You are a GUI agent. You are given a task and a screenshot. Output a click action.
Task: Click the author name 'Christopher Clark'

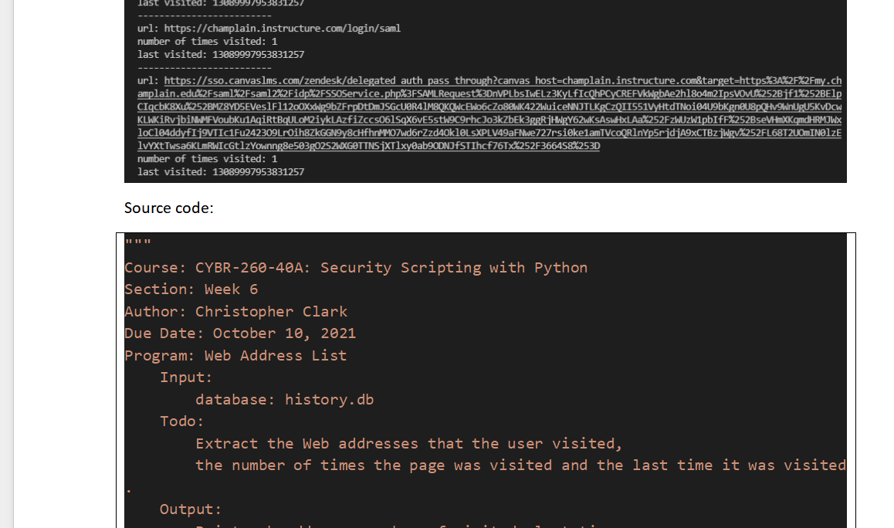[271, 311]
